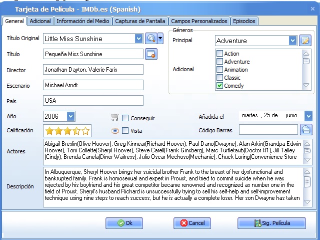Open the Año year dropdown
The height and width of the screenshot is (240, 320).
(x=70, y=116)
